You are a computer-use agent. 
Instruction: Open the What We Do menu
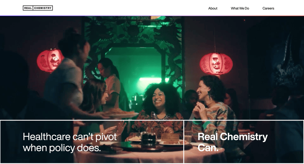point(240,8)
